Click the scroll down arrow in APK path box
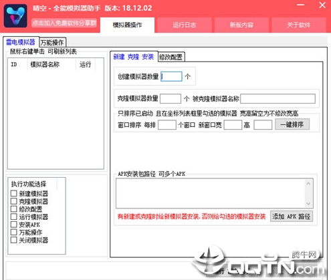The image size is (331, 280). click(308, 203)
